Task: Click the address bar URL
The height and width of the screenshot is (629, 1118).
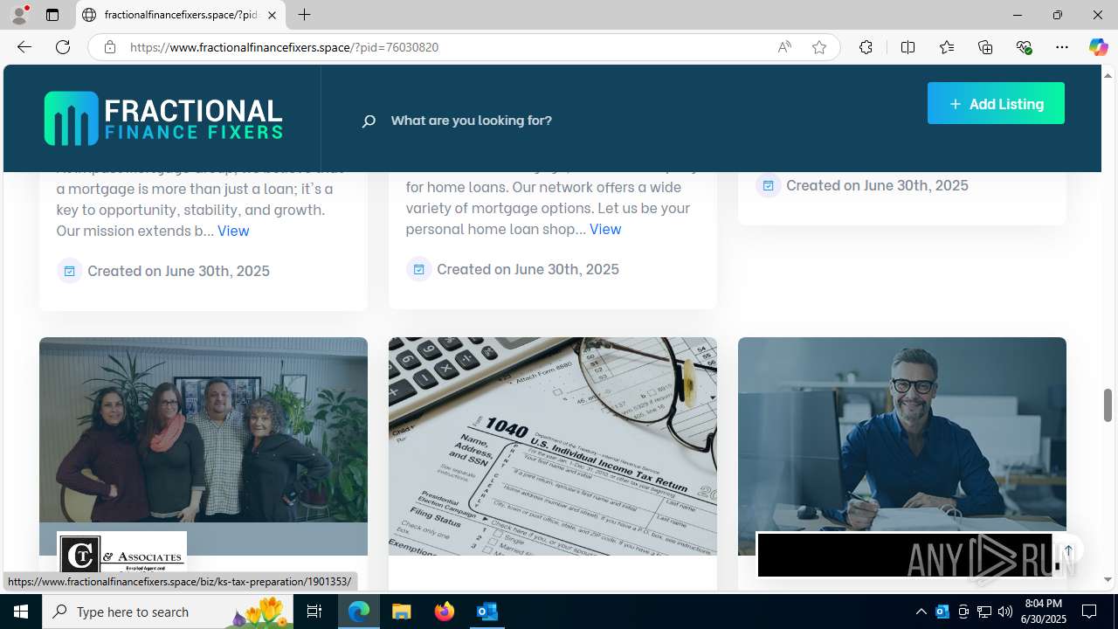Action: click(285, 47)
